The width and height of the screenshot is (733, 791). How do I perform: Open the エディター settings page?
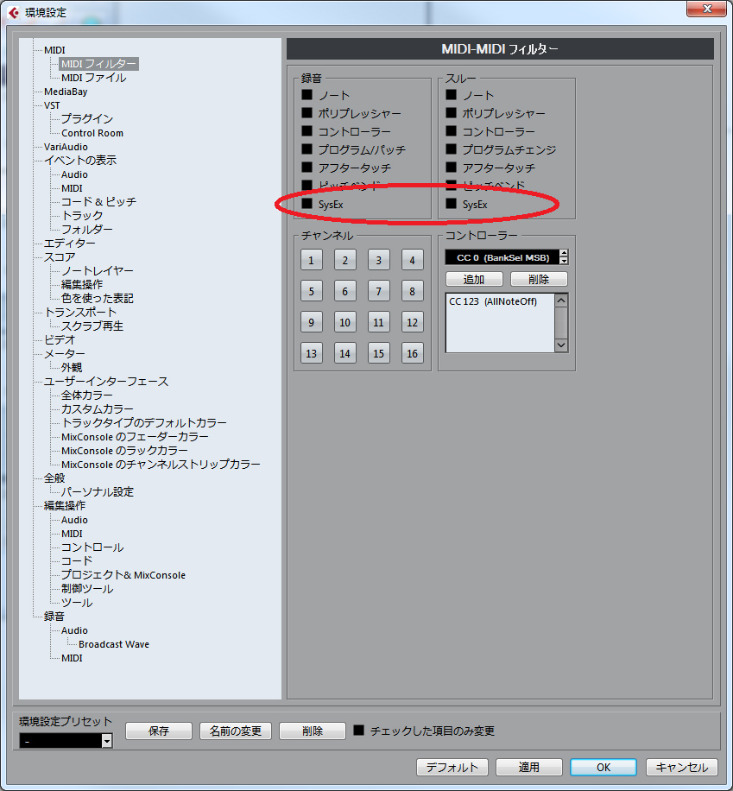(x=70, y=244)
